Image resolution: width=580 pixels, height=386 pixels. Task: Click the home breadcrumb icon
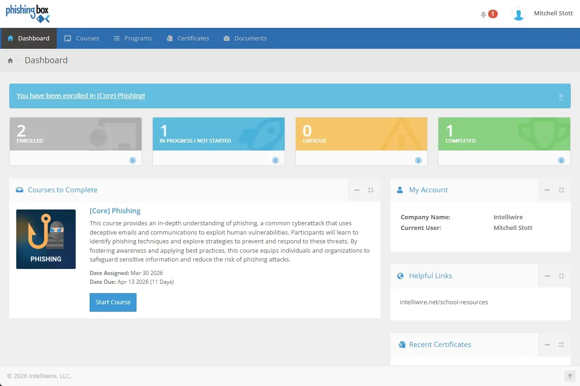(10, 61)
